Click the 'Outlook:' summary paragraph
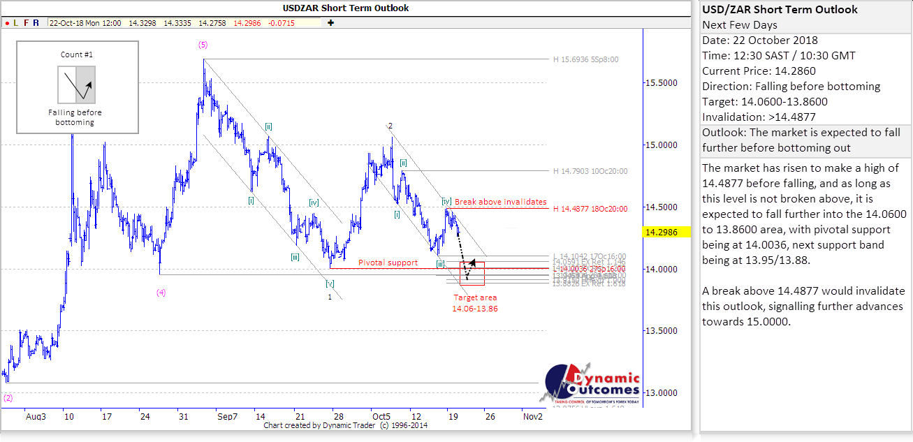This screenshot has width=913, height=442. click(x=802, y=140)
